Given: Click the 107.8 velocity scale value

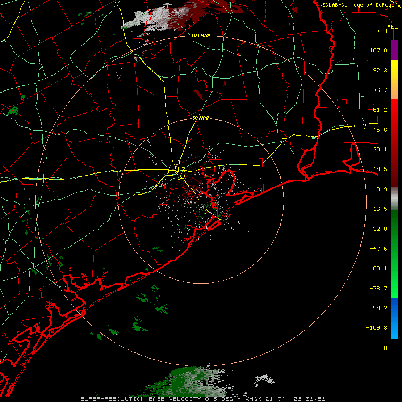Looking at the screenshot, I should point(378,50).
